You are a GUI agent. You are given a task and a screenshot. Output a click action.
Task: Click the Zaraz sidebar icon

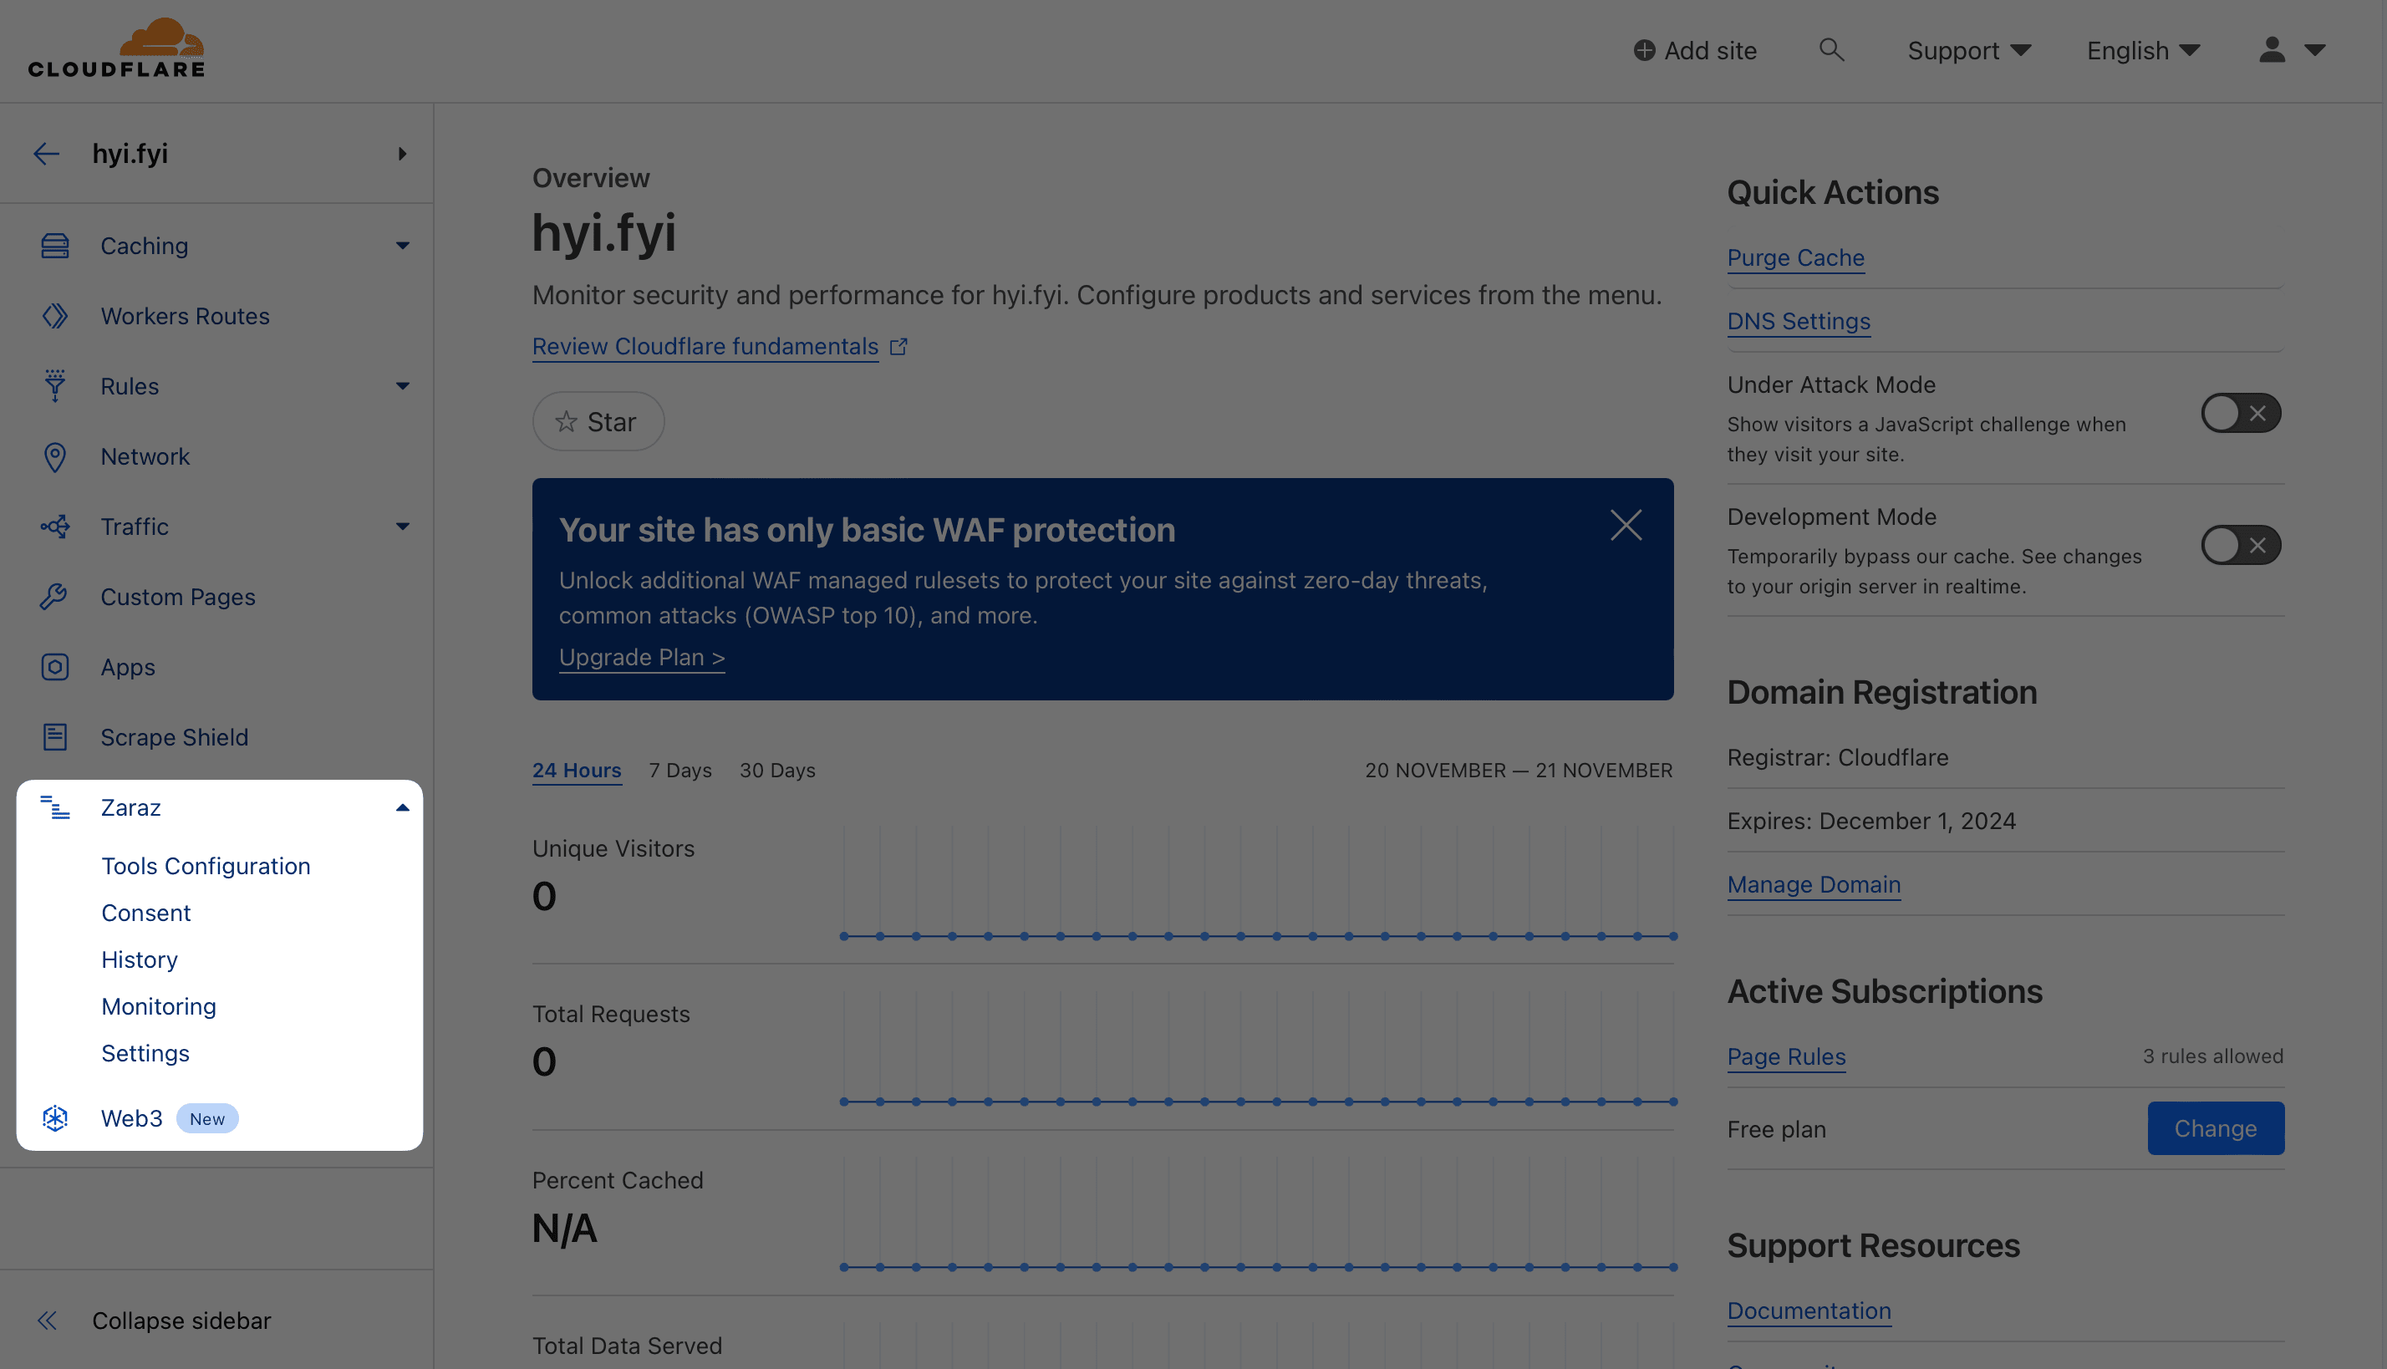click(54, 807)
